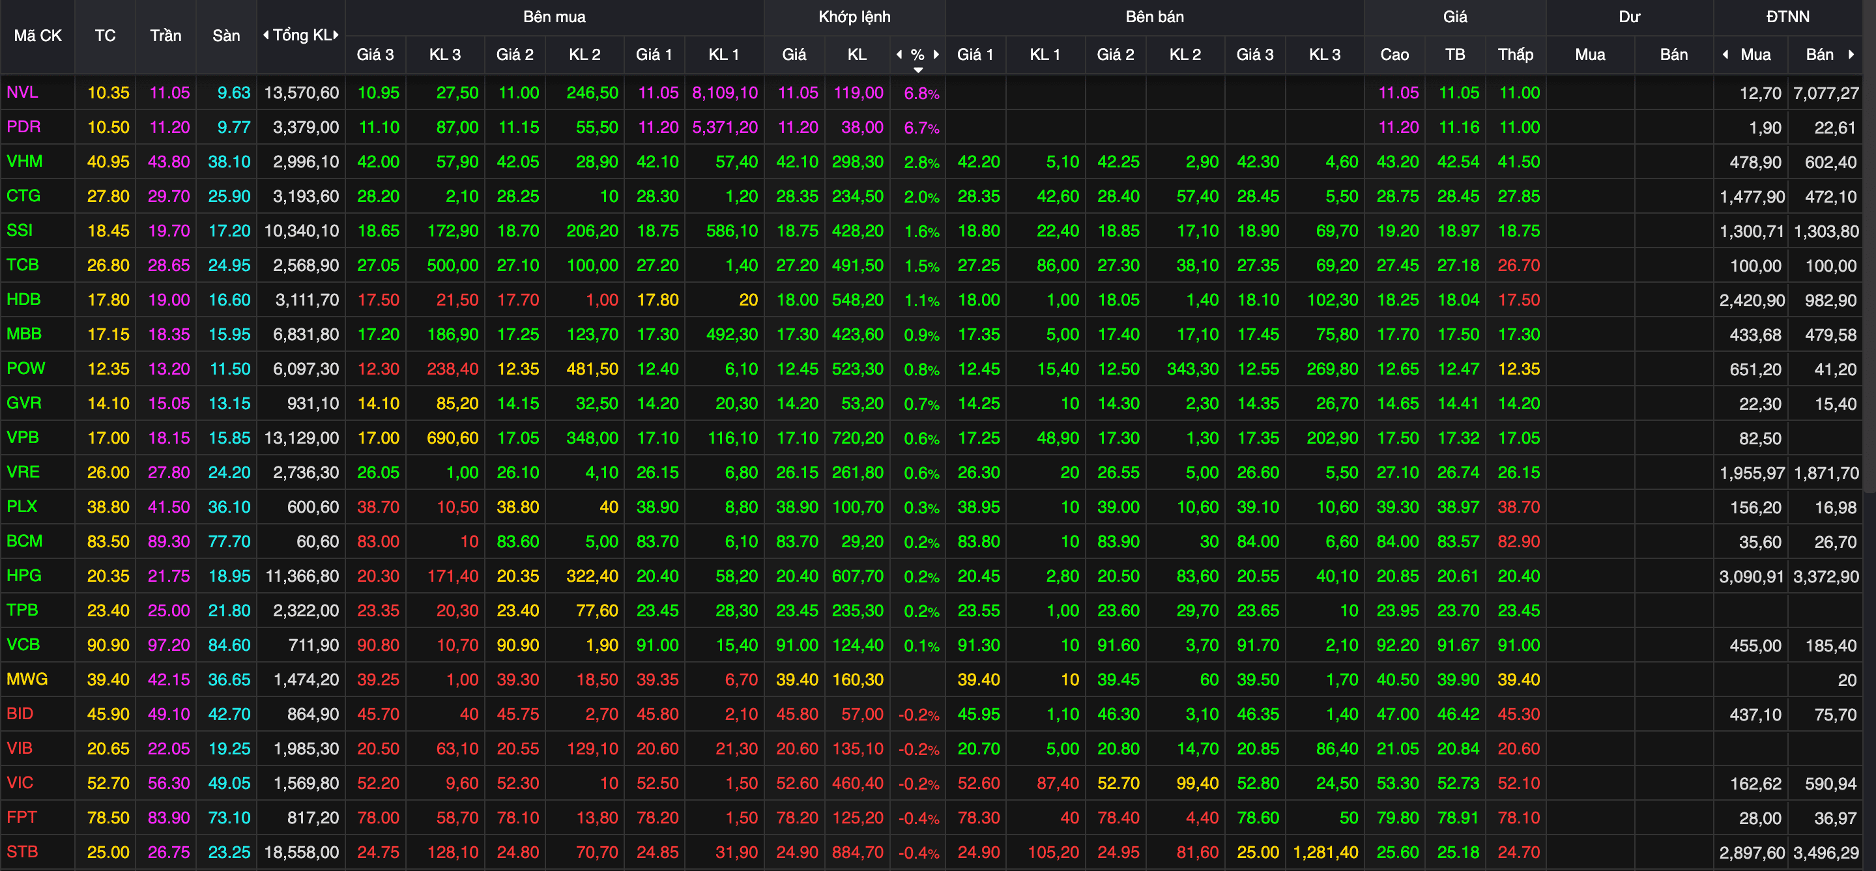Click the right arrow next to % column
This screenshot has height=871, width=1876.
[936, 55]
